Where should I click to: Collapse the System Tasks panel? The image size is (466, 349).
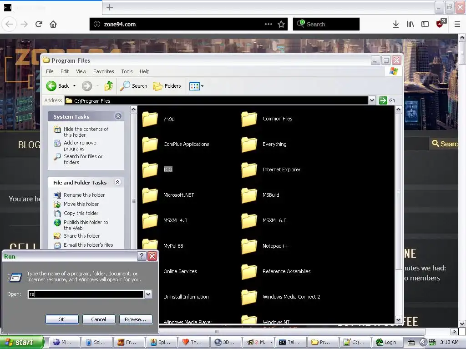click(x=118, y=116)
